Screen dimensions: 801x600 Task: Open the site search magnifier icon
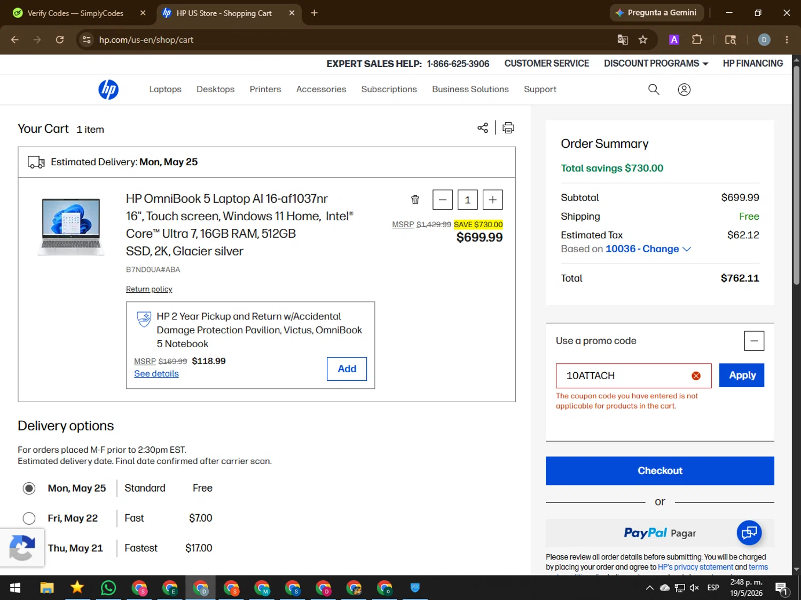[x=654, y=90]
